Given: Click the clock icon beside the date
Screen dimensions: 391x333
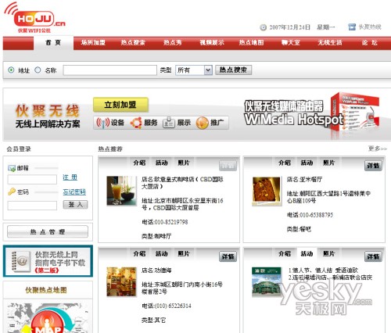Looking at the screenshot, I should (x=264, y=27).
